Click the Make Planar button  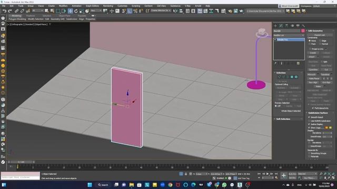pos(314,79)
